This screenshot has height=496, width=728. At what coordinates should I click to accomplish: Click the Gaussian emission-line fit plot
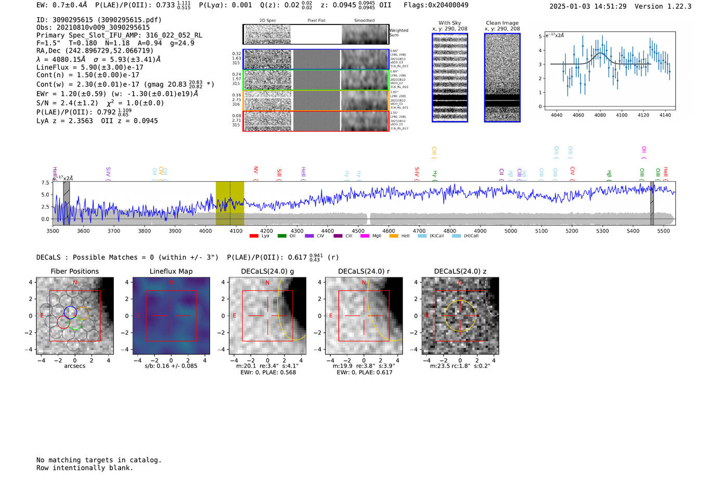(610, 71)
